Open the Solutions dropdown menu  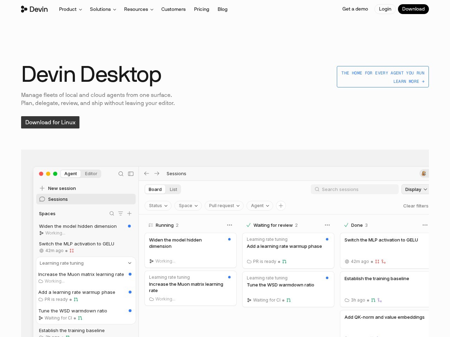[x=103, y=9]
